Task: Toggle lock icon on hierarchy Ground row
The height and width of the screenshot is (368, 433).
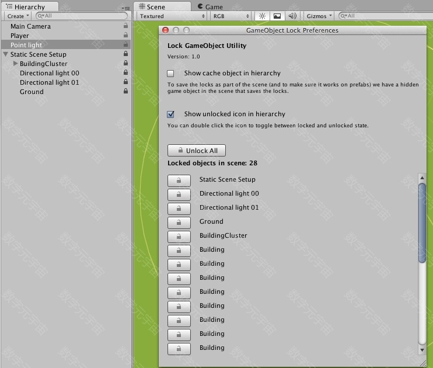Action: 125,91
